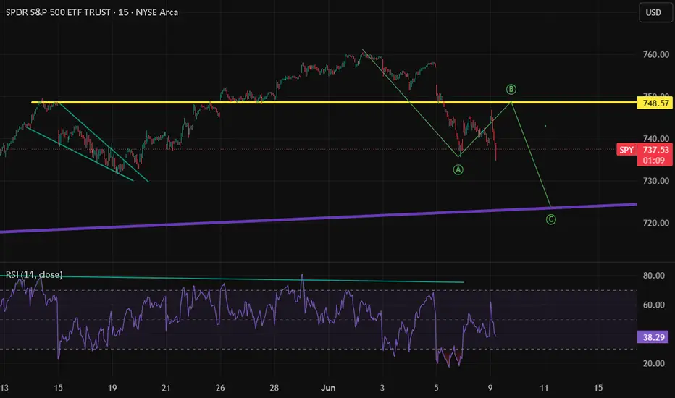Click the 9 date label on time axis
The image size is (675, 398).
point(490,388)
